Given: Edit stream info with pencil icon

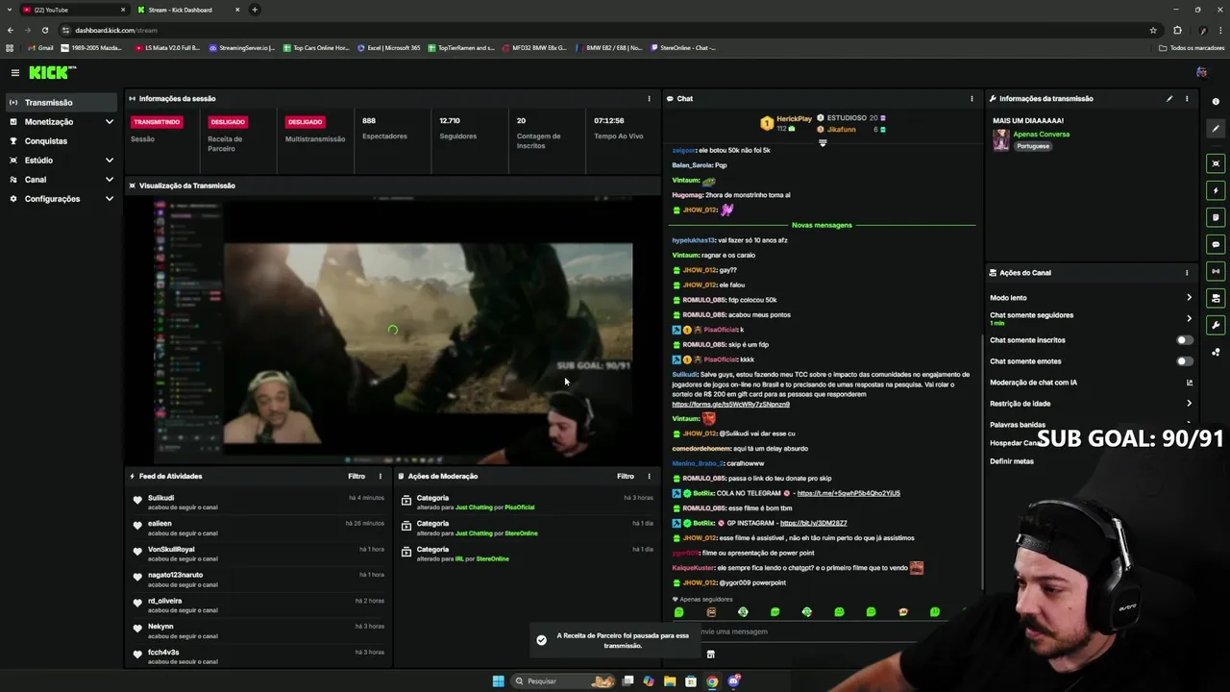Looking at the screenshot, I should [x=1169, y=98].
